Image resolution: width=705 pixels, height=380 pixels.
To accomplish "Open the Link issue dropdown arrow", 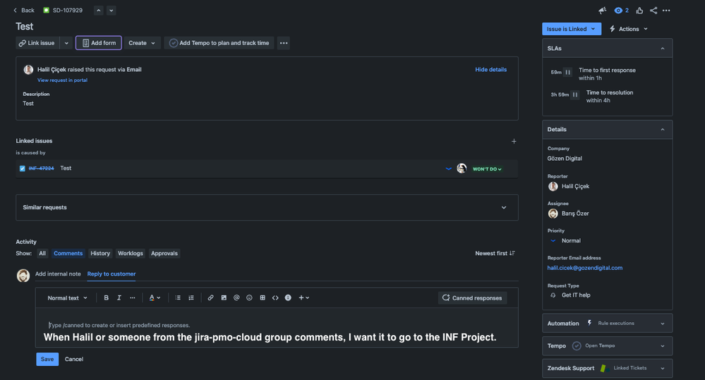I will tap(66, 43).
